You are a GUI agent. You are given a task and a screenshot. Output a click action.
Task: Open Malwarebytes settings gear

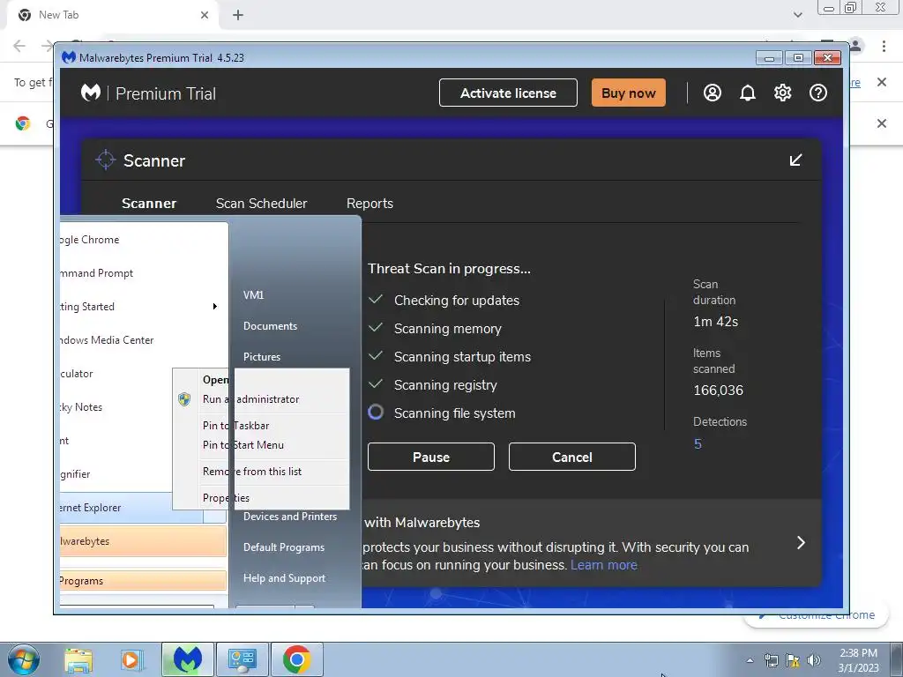(x=783, y=93)
